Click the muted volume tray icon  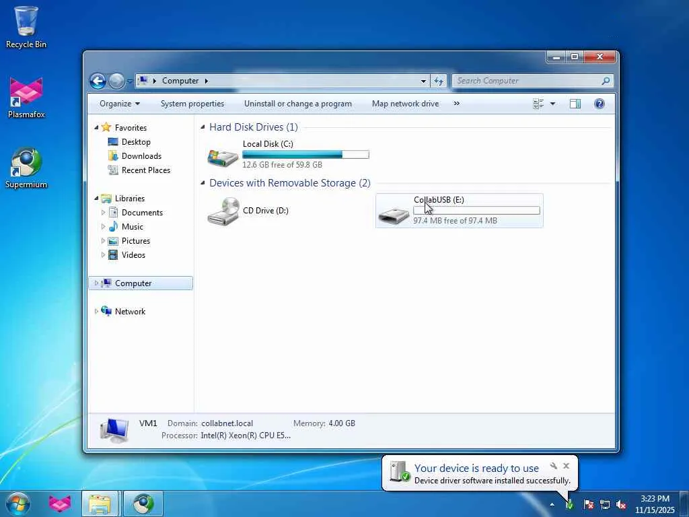coord(621,505)
